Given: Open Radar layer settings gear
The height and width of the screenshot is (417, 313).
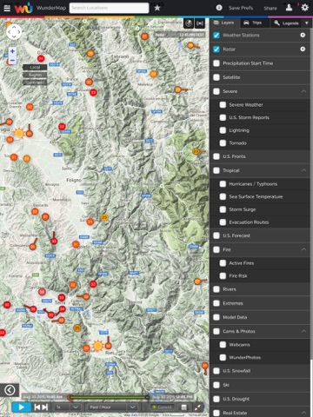Looking at the screenshot, I should click(x=303, y=49).
